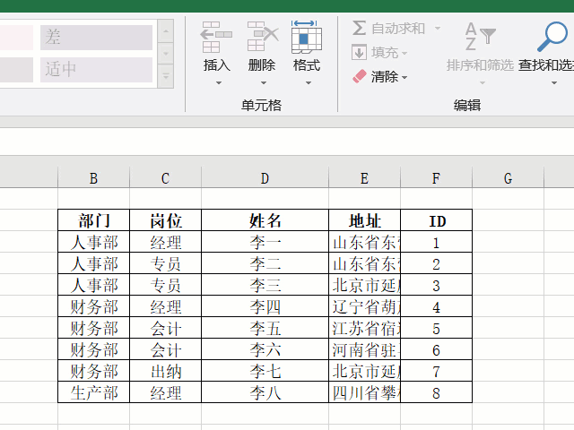Screen dimensions: 574x430
Task: Apply the 适中 (Neutral) cell style
Action: coord(96,70)
